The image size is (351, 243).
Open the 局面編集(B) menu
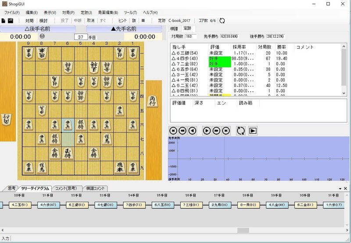108,13
